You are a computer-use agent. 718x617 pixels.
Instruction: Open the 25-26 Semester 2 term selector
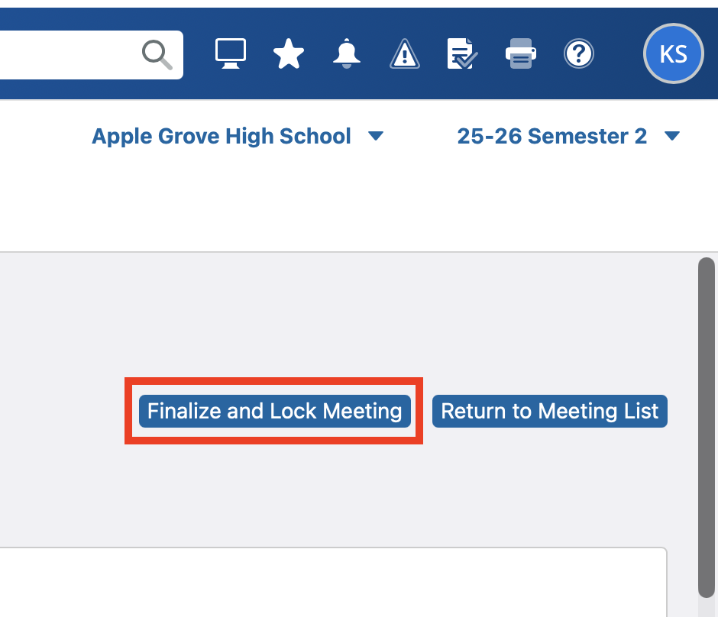[x=551, y=137]
